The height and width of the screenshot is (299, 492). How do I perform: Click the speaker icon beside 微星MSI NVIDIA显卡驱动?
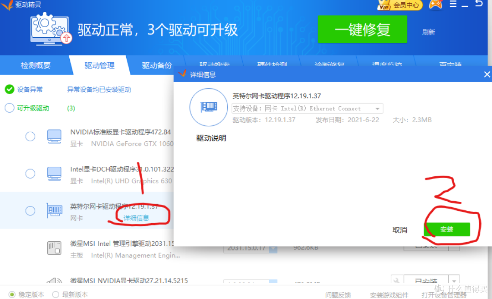point(54,280)
